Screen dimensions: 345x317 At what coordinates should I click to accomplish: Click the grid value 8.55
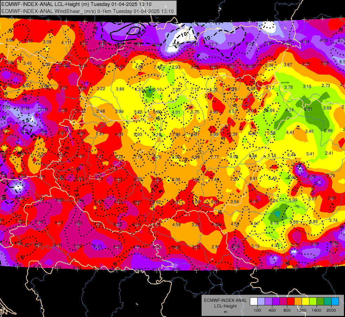point(118,224)
